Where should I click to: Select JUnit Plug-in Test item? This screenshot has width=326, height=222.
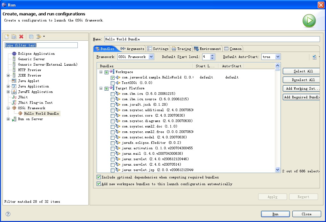[35, 103]
